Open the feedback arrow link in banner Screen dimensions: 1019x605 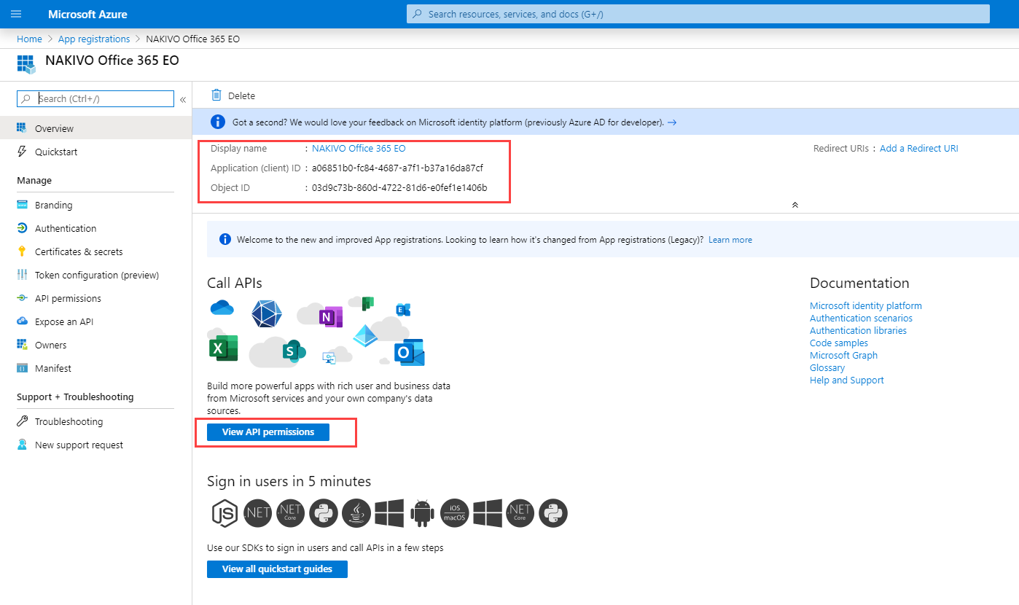click(x=672, y=122)
